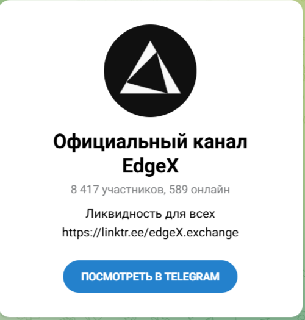Click the word TELEGRAM on the blue button
The height and width of the screenshot is (320, 305).
192,277
